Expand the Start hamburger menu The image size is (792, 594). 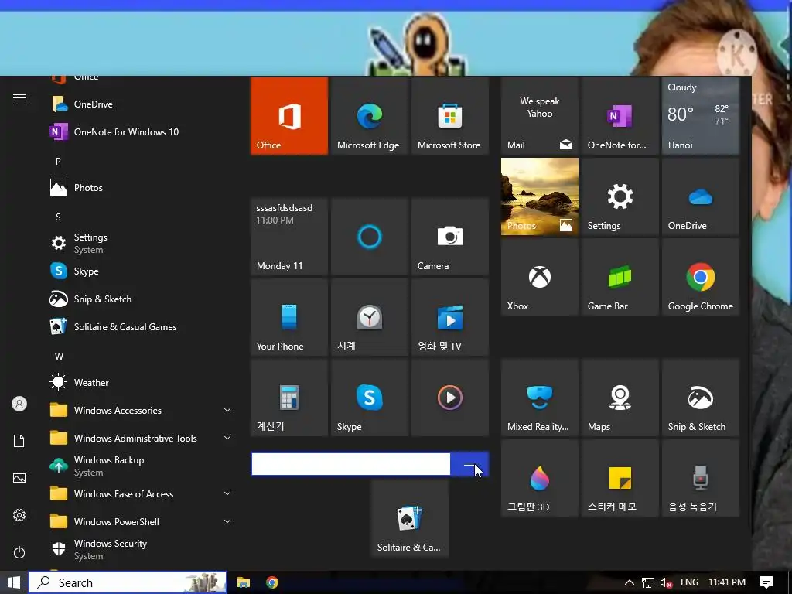(x=19, y=97)
